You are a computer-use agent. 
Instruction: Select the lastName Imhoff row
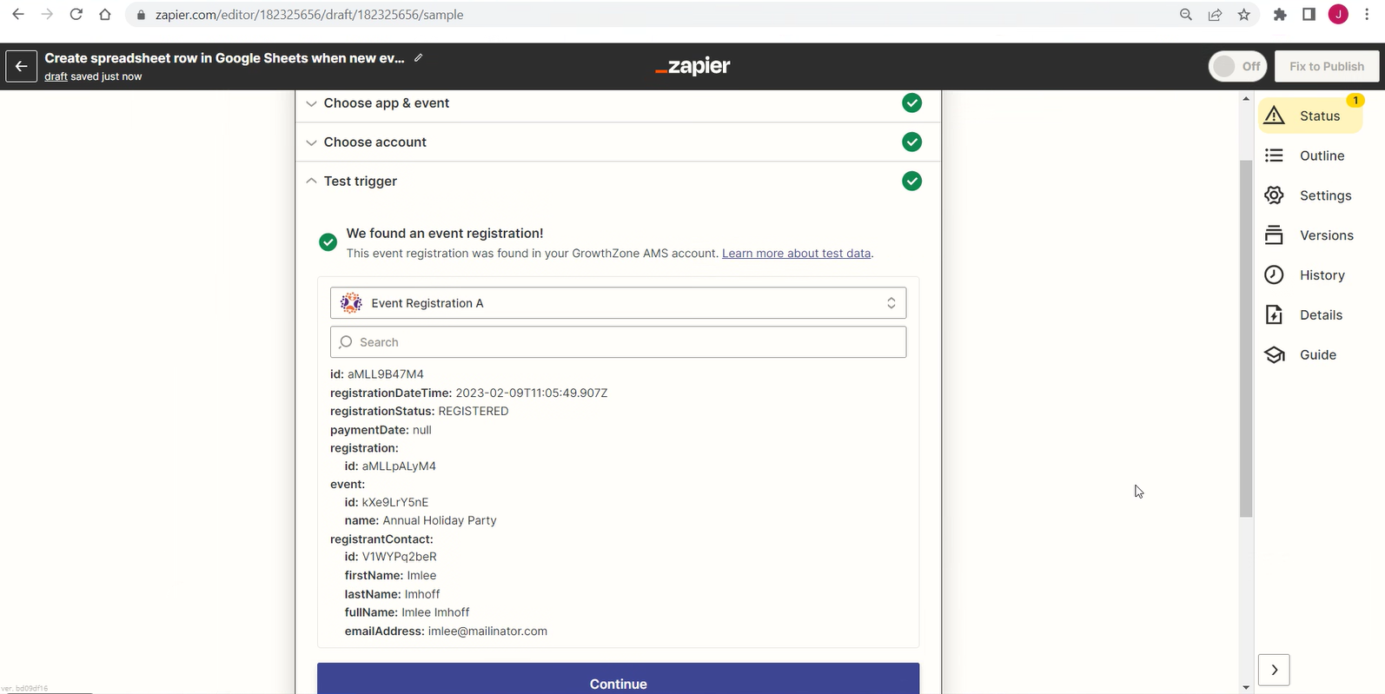(x=392, y=594)
